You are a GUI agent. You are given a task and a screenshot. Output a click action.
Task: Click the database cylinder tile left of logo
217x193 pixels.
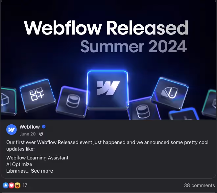72,102
